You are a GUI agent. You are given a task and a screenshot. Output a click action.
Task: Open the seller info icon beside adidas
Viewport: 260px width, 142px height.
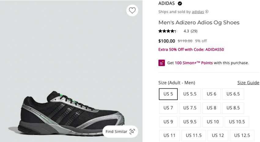click(207, 12)
